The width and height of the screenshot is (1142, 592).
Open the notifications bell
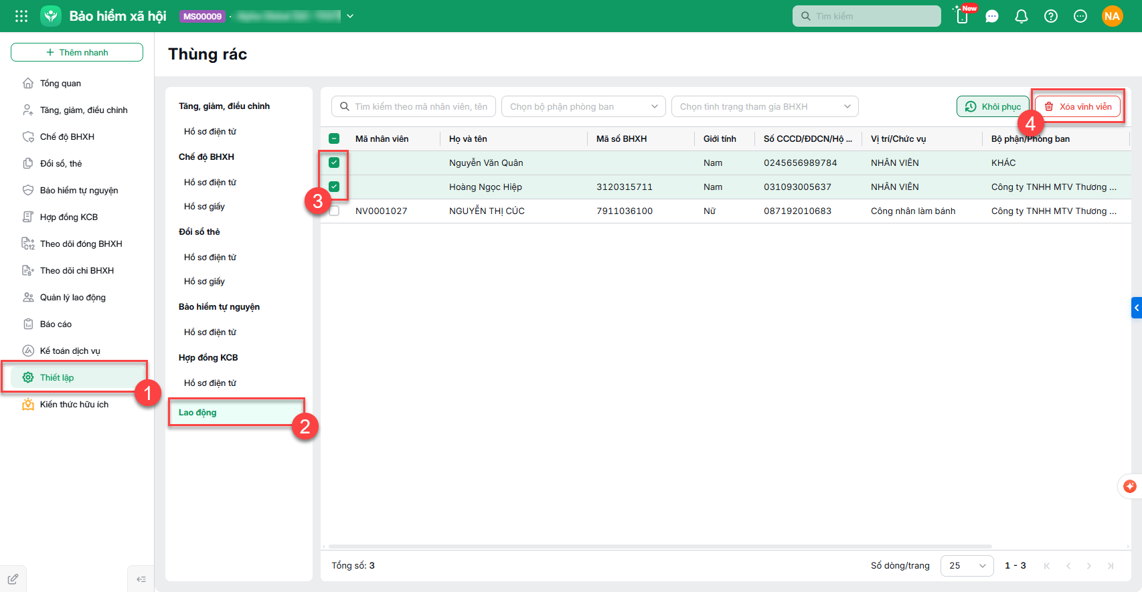pyautogui.click(x=1022, y=16)
